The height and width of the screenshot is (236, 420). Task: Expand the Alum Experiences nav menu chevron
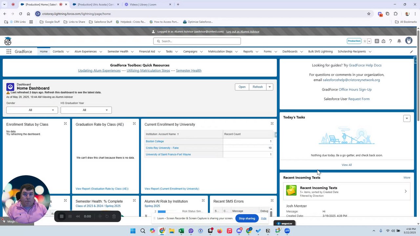(x=101, y=52)
